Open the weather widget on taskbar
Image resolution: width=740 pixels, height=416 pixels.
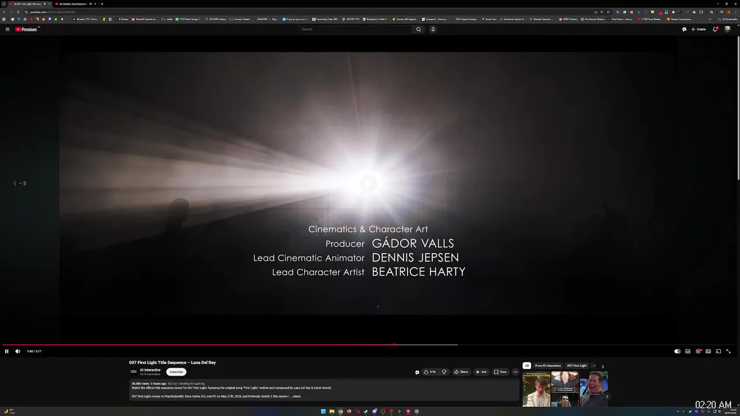pos(8,411)
